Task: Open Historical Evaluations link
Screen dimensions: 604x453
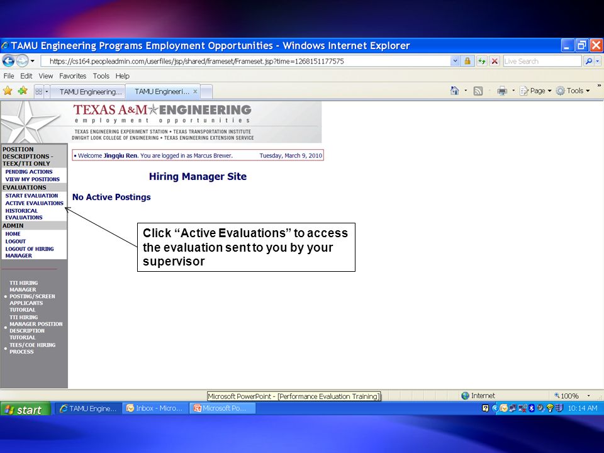Action: pyautogui.click(x=23, y=214)
